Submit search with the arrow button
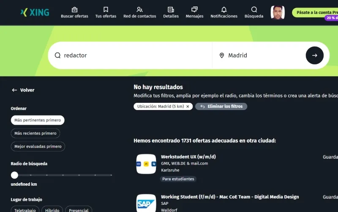The width and height of the screenshot is (338, 212). coord(314,55)
